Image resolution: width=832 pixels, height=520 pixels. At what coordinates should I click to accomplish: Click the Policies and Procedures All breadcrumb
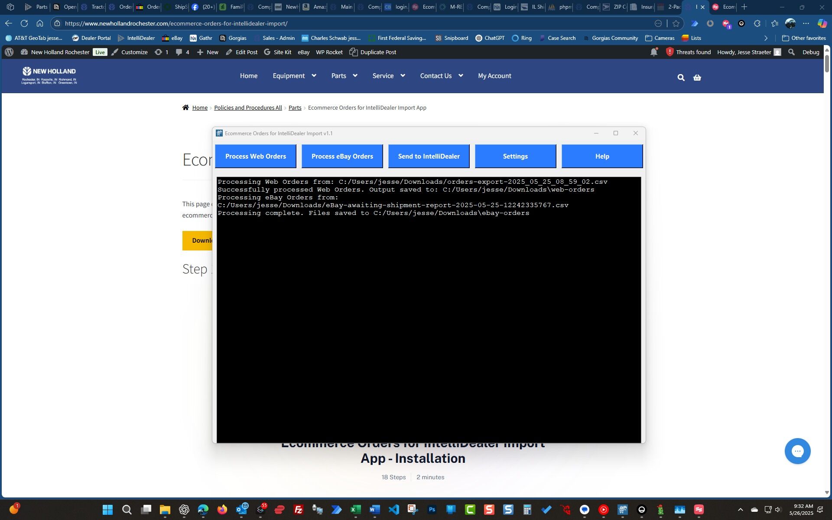tap(248, 107)
